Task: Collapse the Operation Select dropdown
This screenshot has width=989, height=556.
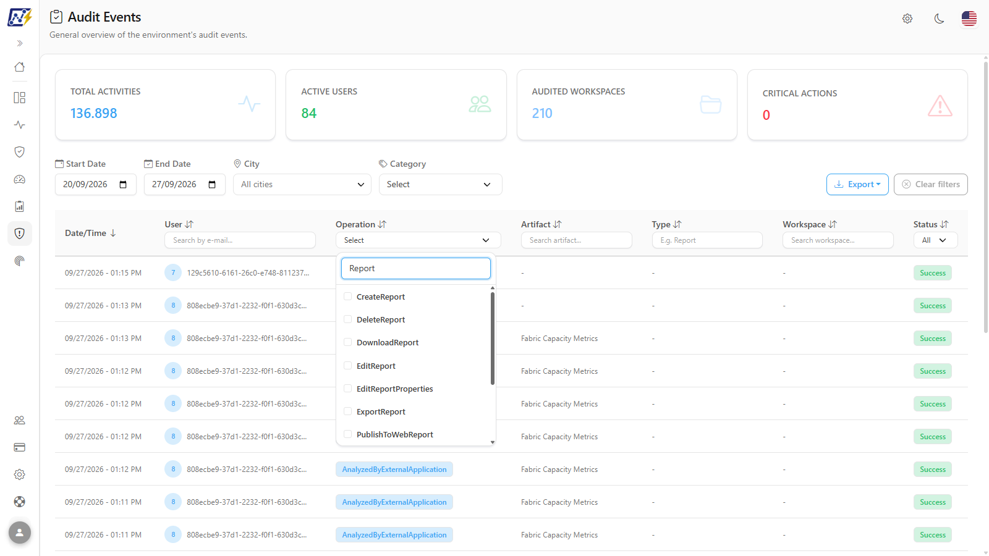Action: (418, 240)
